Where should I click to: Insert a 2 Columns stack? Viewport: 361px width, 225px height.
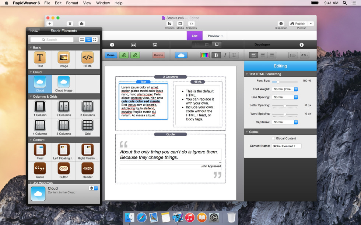[x=64, y=109]
